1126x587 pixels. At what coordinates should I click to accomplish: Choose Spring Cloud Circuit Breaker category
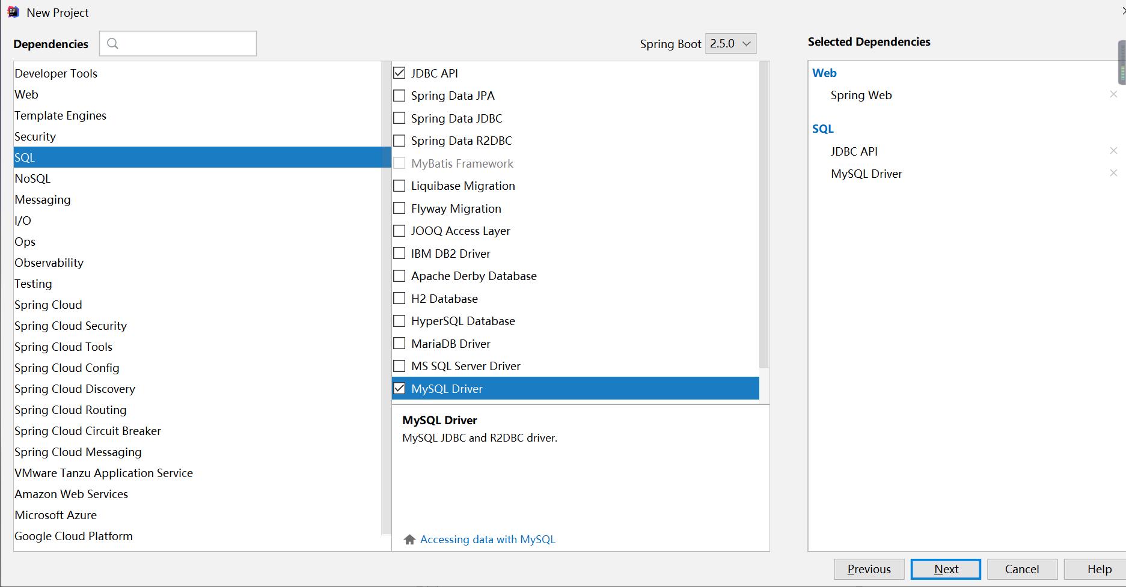198,431
